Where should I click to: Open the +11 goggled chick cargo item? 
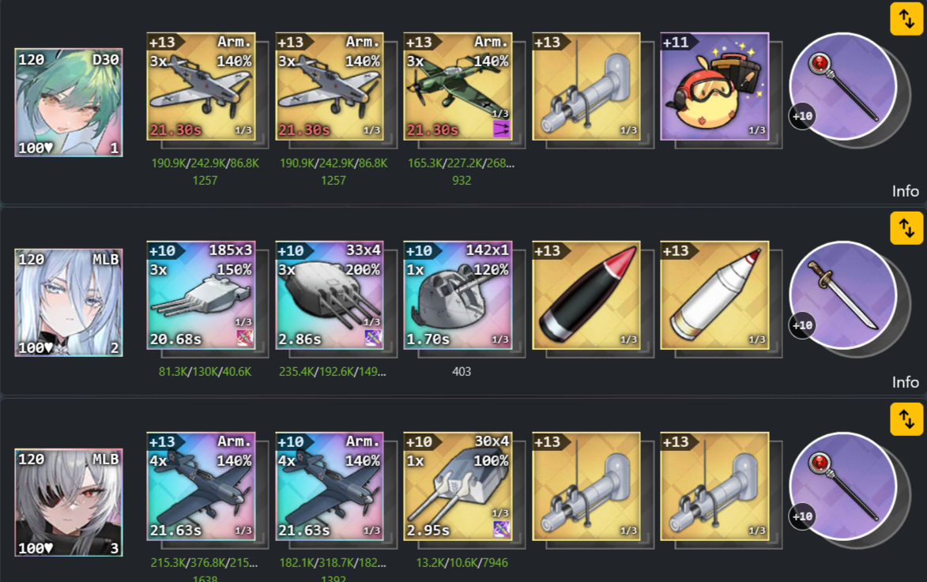pyautogui.click(x=714, y=86)
